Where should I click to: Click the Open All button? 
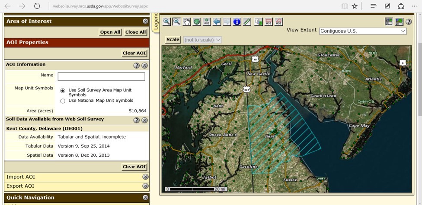[x=110, y=32]
